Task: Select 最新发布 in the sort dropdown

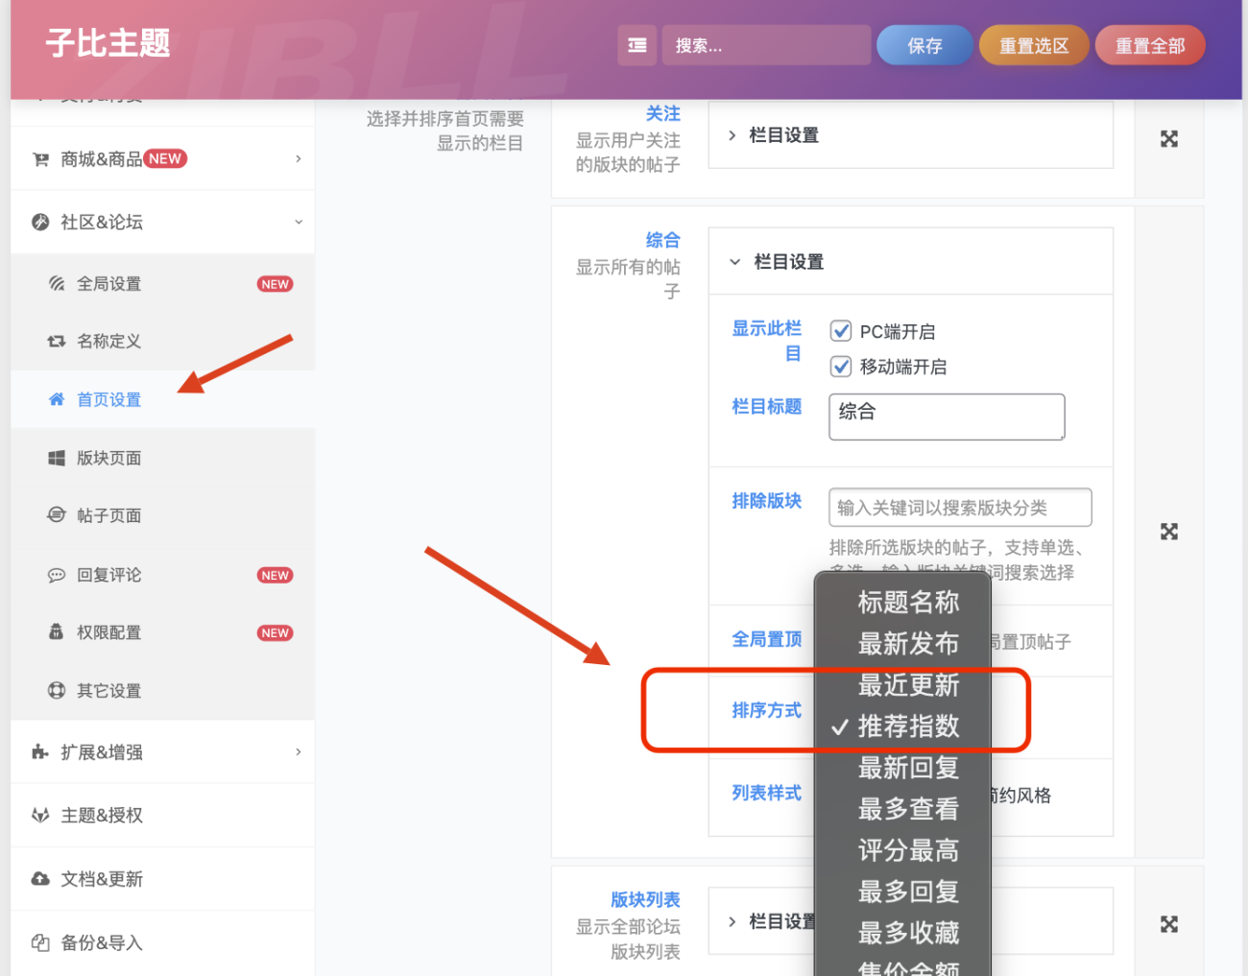Action: pyautogui.click(x=908, y=644)
